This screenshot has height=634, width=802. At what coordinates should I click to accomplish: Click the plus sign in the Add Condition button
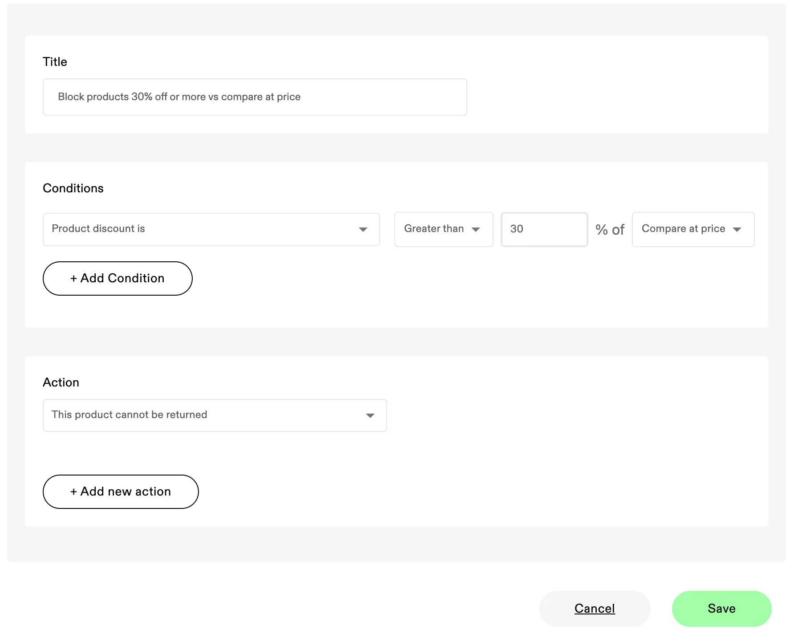tap(73, 279)
